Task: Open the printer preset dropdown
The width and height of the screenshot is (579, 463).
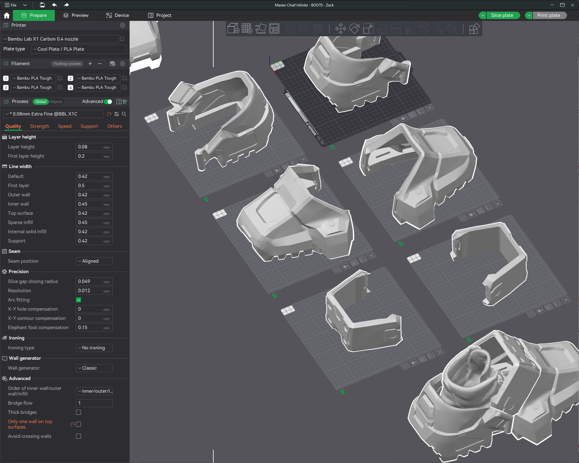Action: pos(60,39)
